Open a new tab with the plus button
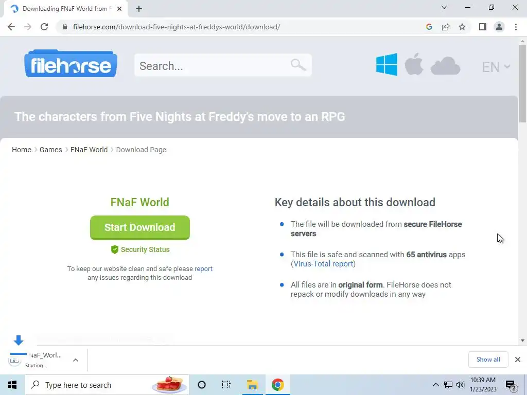The image size is (527, 395). [x=139, y=9]
